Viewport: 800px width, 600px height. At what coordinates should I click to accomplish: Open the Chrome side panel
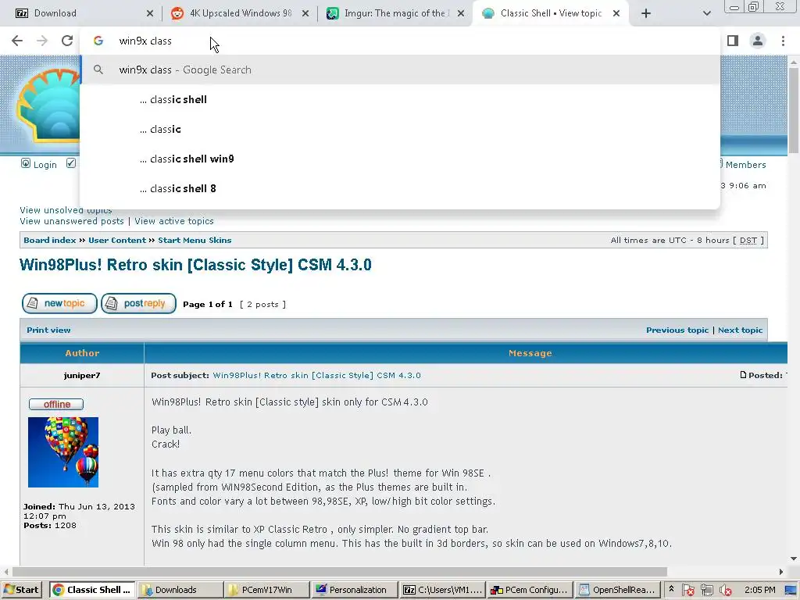[733, 41]
